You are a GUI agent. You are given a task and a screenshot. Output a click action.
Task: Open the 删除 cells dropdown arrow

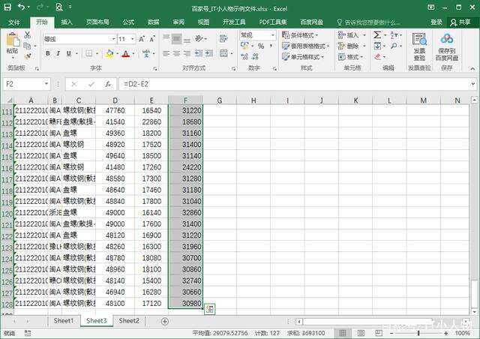[x=364, y=46]
